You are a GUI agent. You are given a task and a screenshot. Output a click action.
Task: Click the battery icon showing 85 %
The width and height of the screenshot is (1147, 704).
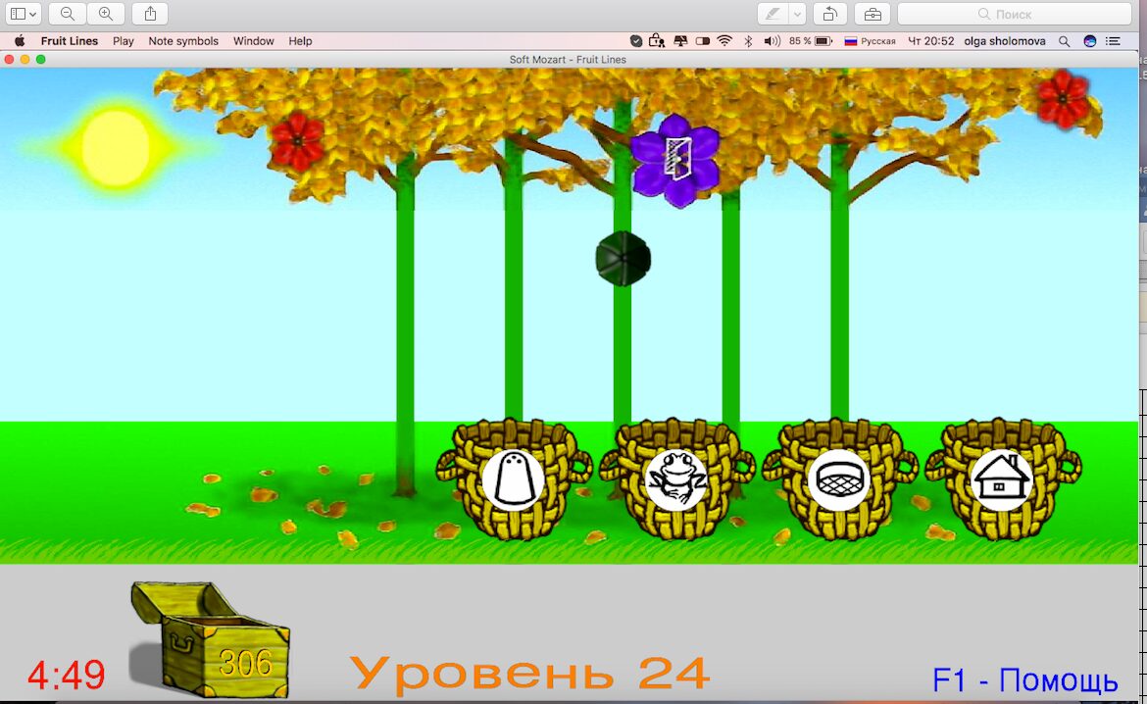point(823,41)
